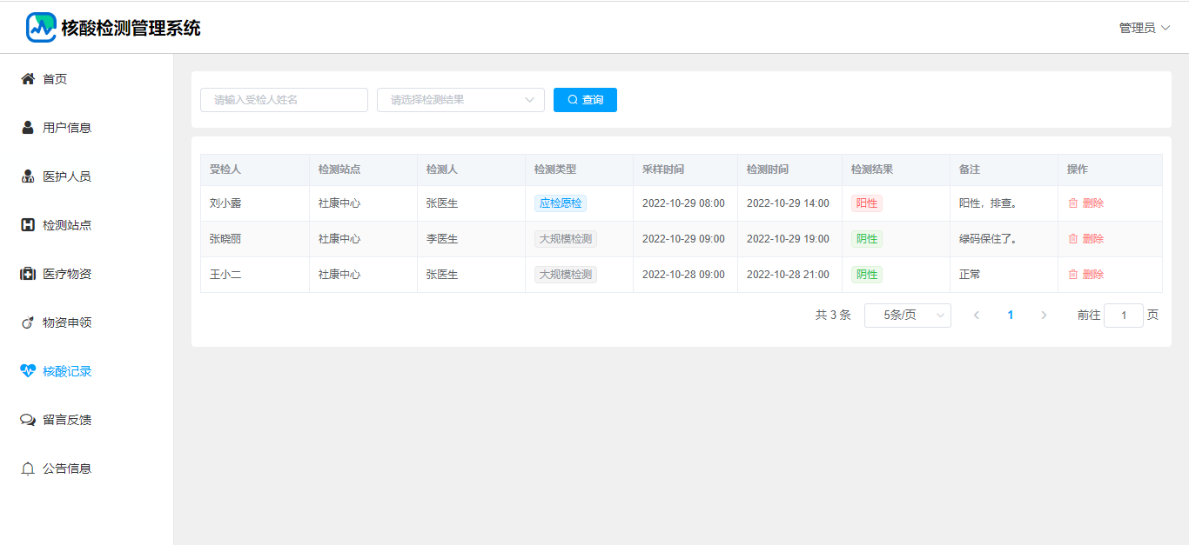
Task: Focus the 请输入受检人姓名 input field
Action: pyautogui.click(x=284, y=100)
